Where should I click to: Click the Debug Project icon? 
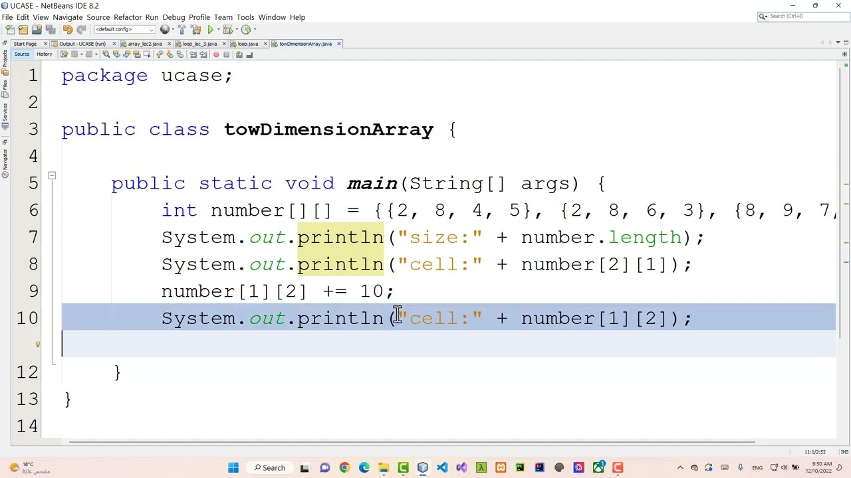(x=227, y=29)
